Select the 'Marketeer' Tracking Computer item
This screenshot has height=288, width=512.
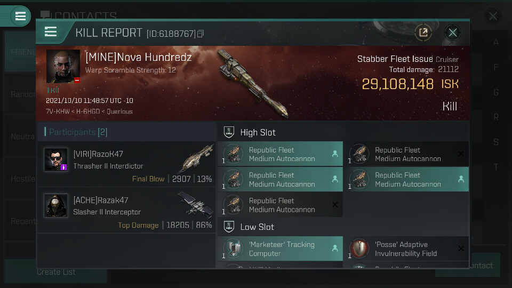281,249
